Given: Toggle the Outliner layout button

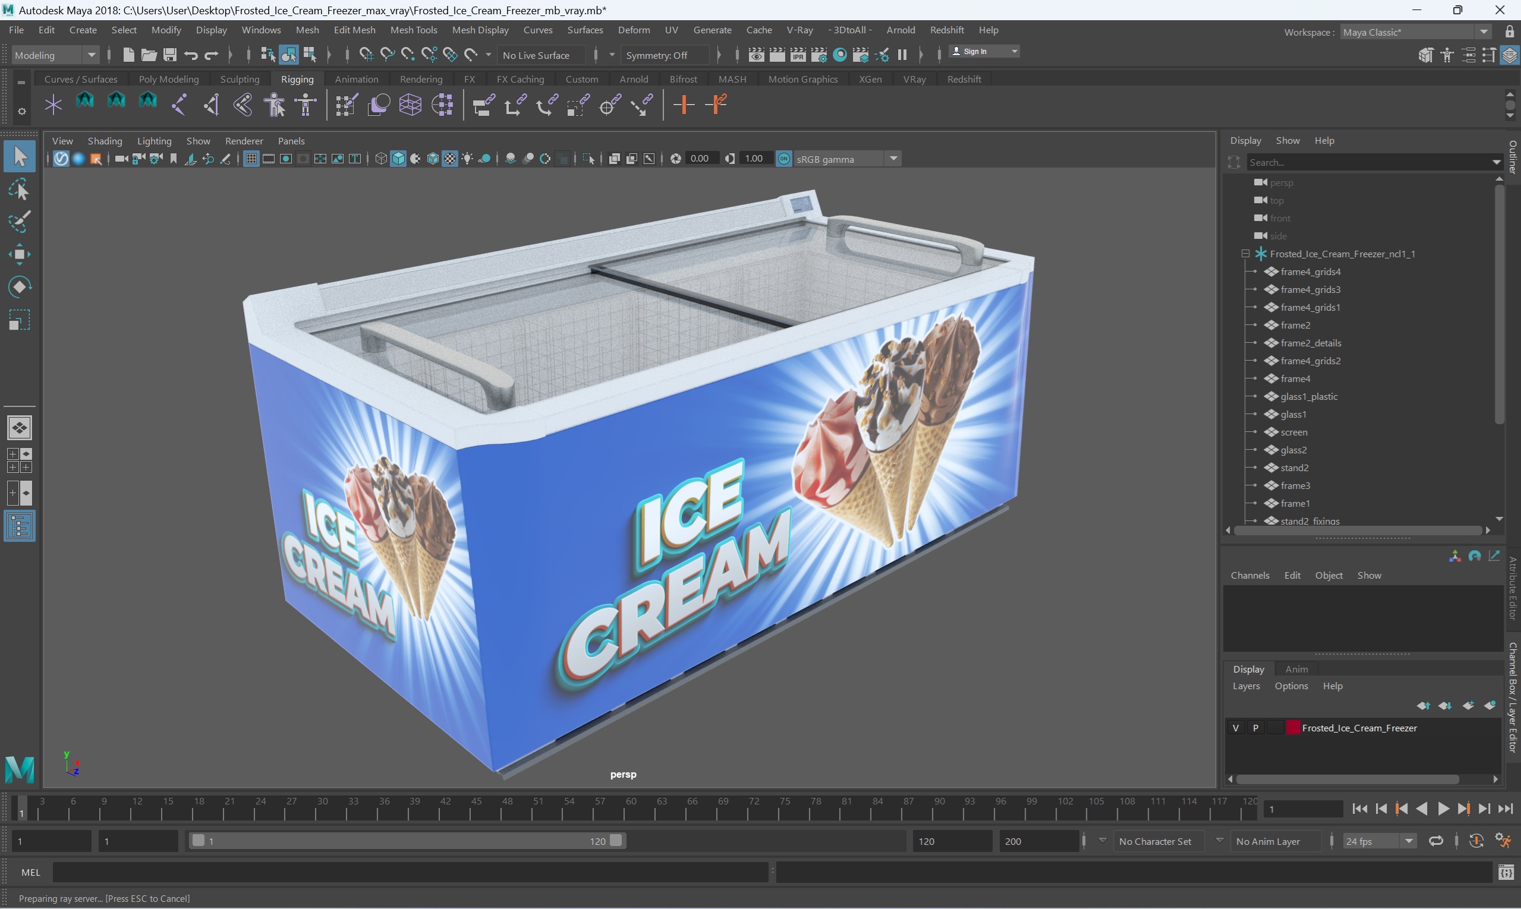Looking at the screenshot, I should [x=20, y=526].
